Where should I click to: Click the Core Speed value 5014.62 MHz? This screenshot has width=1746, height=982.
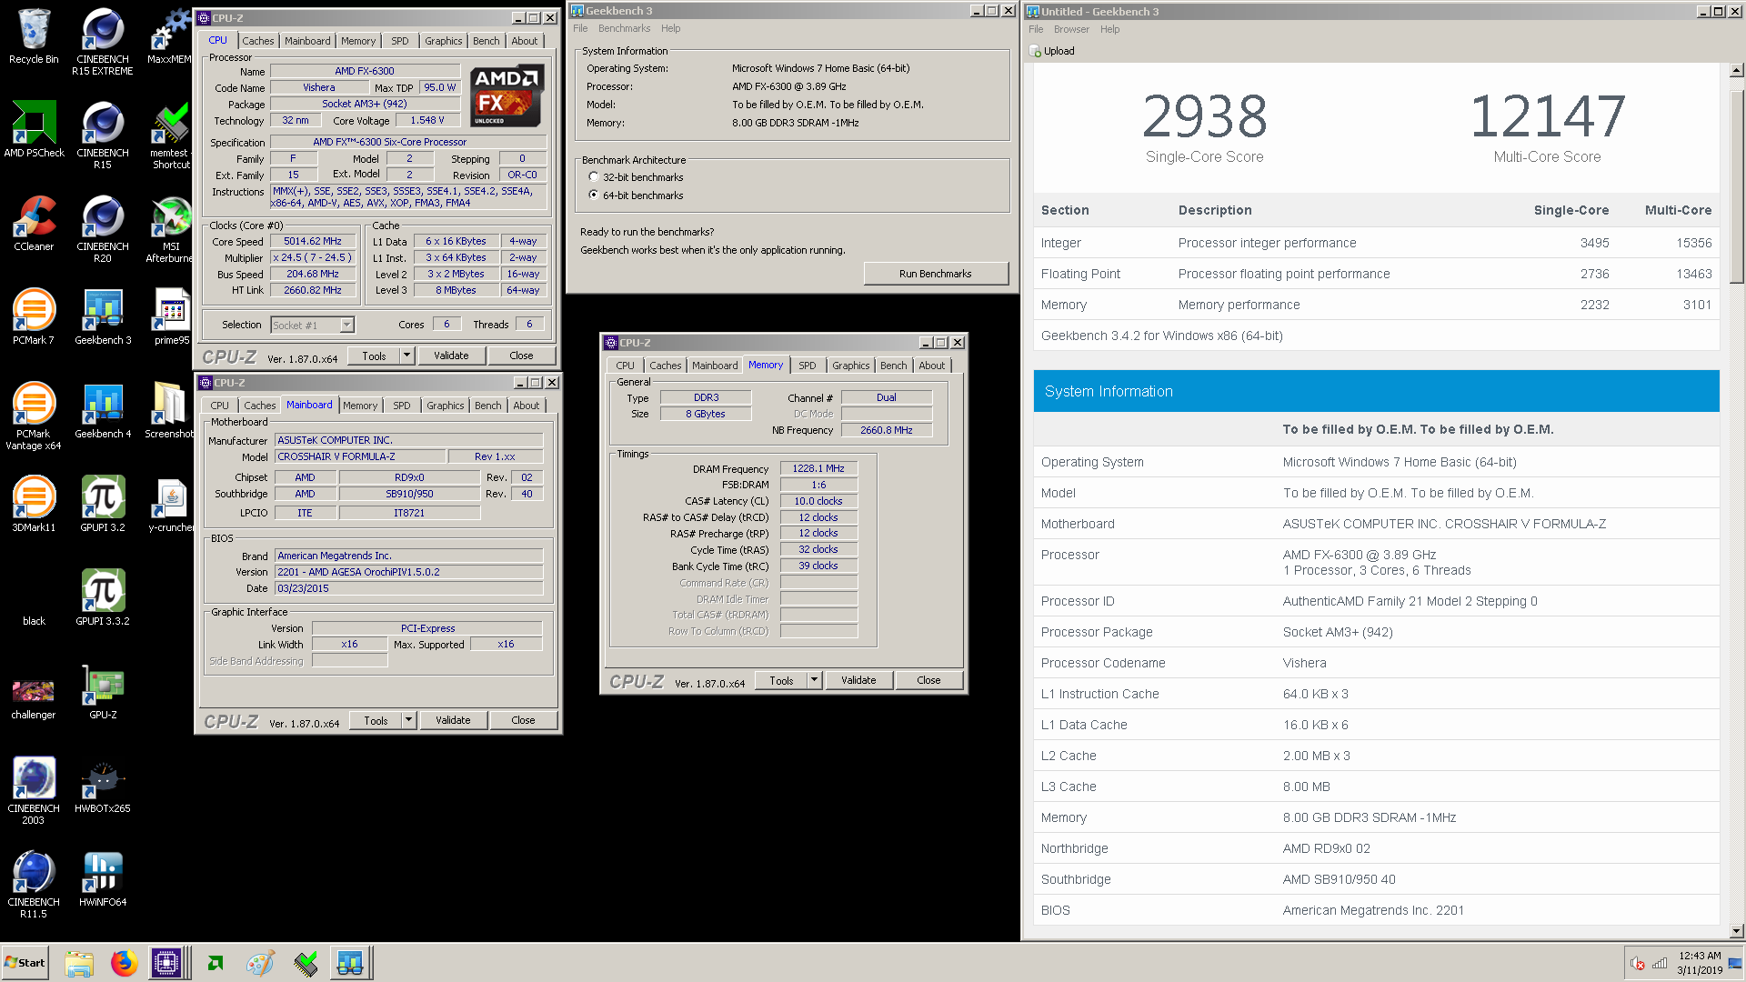(312, 242)
